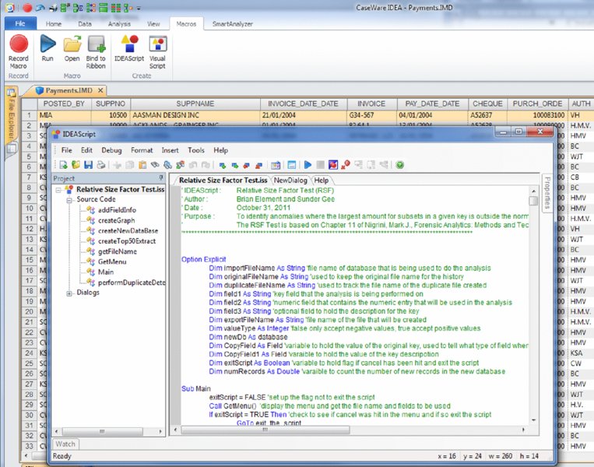
Task: Click the language browser calendar-like icon
Action: 276,165
